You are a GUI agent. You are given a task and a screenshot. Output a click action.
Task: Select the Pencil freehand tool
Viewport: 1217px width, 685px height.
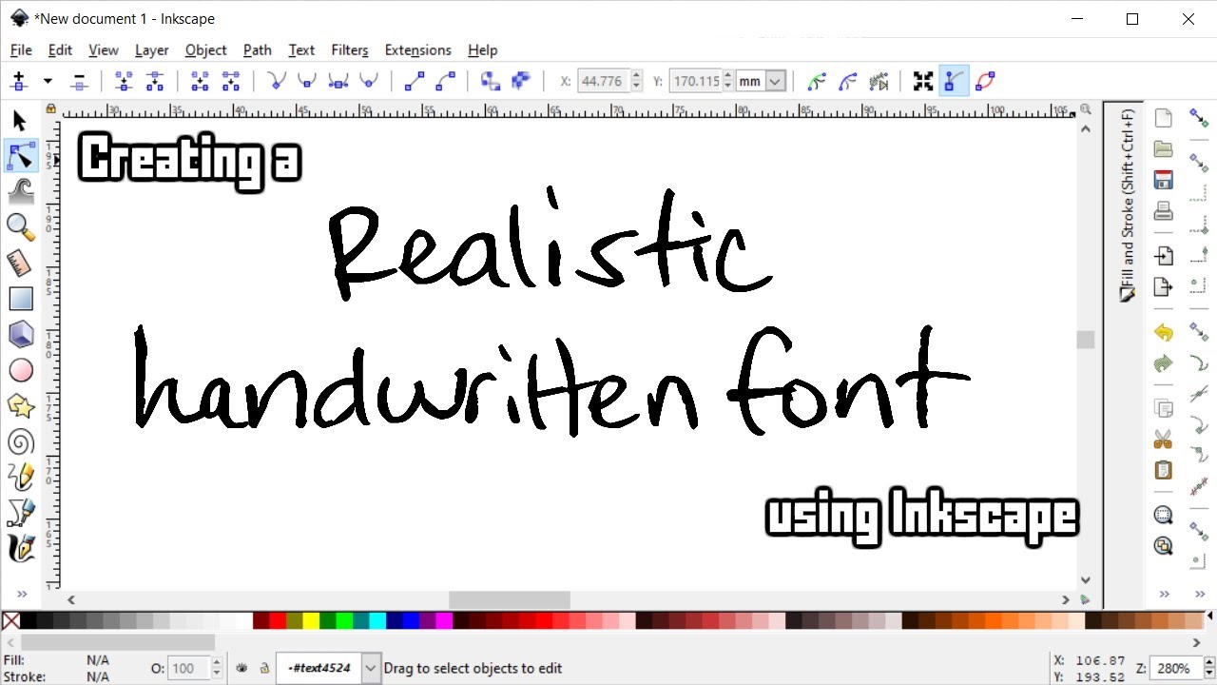coord(20,477)
